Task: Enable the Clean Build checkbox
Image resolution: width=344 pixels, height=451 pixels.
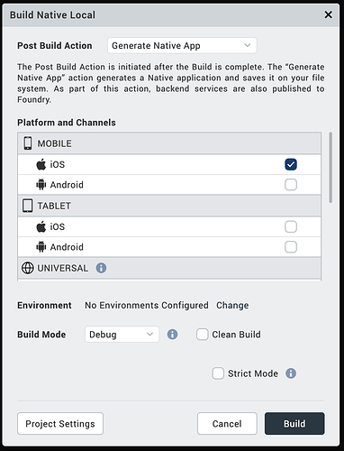Action: (x=203, y=335)
